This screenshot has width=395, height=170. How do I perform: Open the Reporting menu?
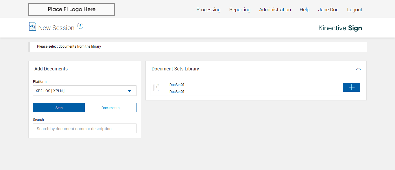tap(240, 10)
